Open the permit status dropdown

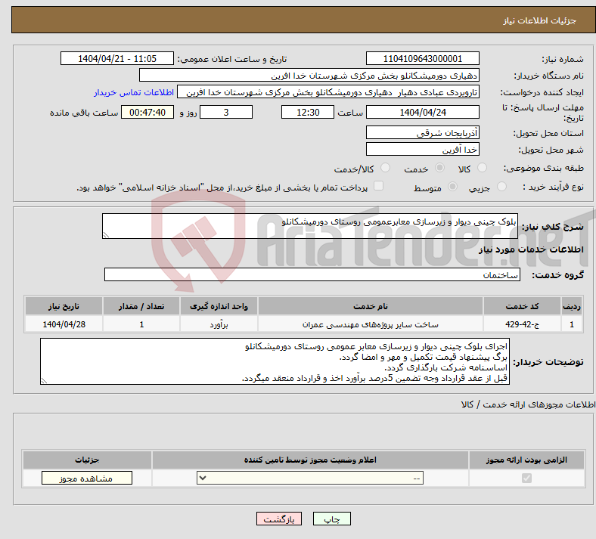coord(310,478)
